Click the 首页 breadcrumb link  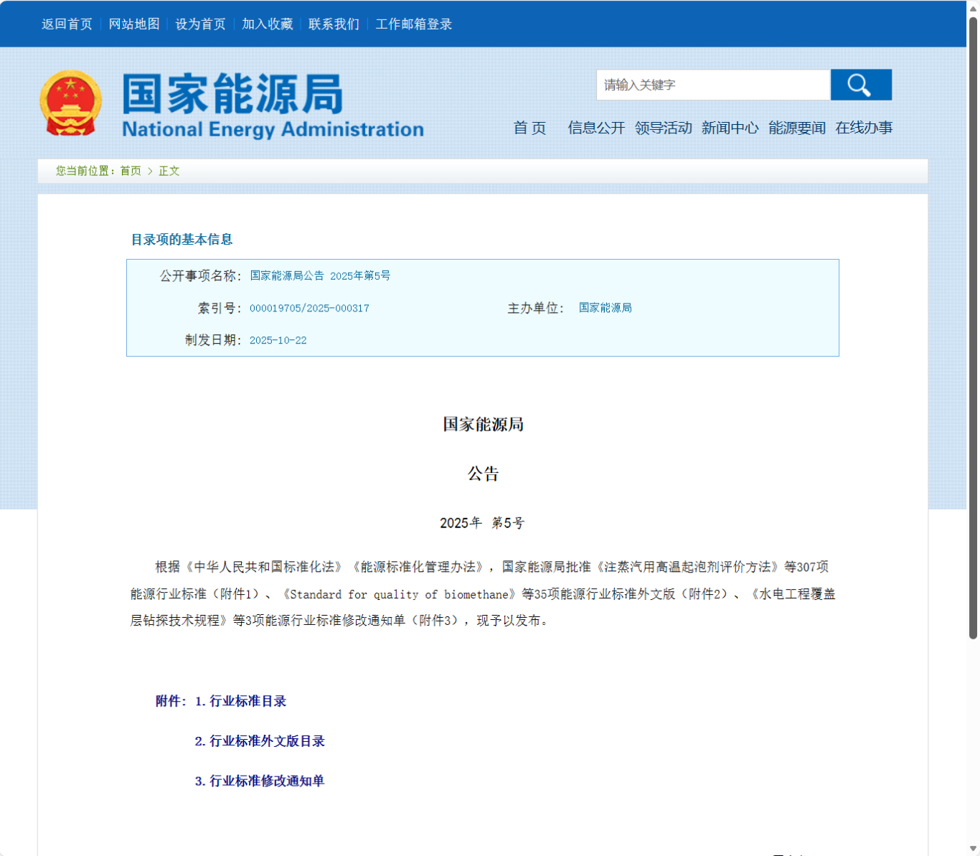[129, 171]
